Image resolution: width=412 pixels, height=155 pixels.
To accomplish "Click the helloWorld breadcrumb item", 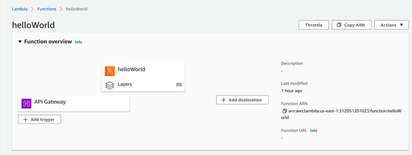I will coord(77,9).
